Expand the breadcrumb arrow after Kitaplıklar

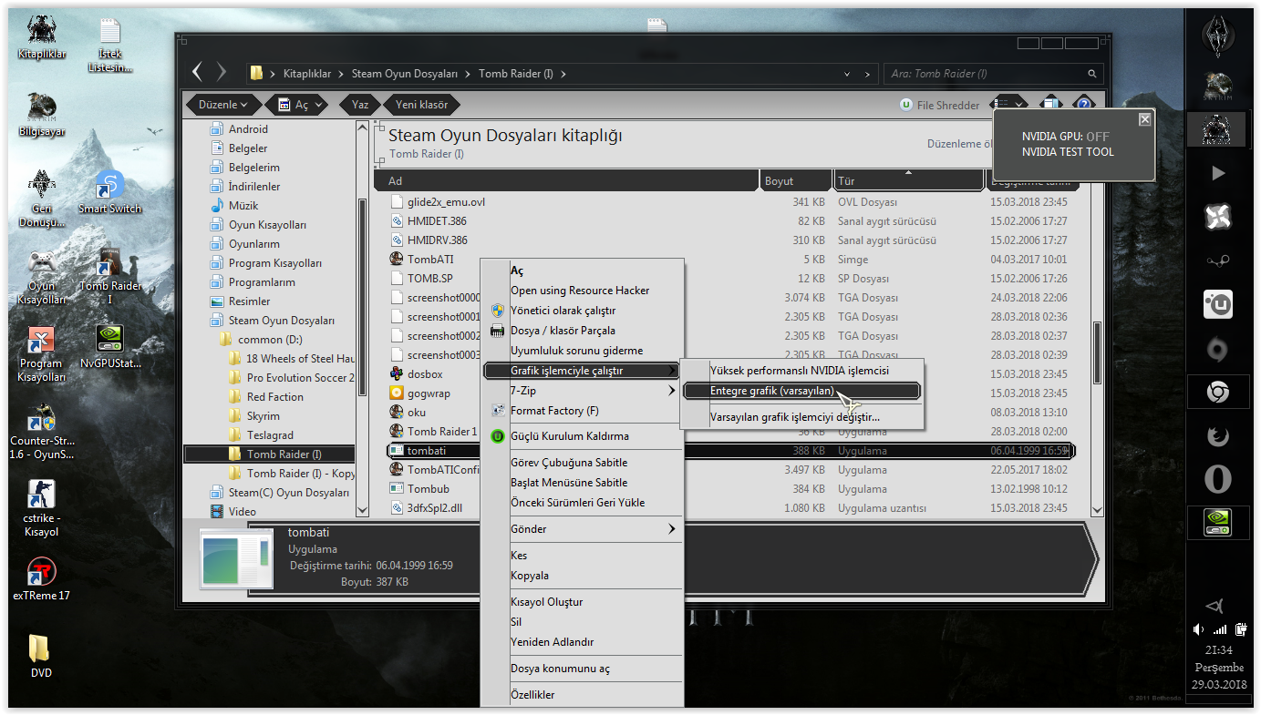pyautogui.click(x=341, y=74)
